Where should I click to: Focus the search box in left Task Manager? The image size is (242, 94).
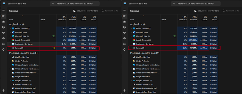pos(75,4)
